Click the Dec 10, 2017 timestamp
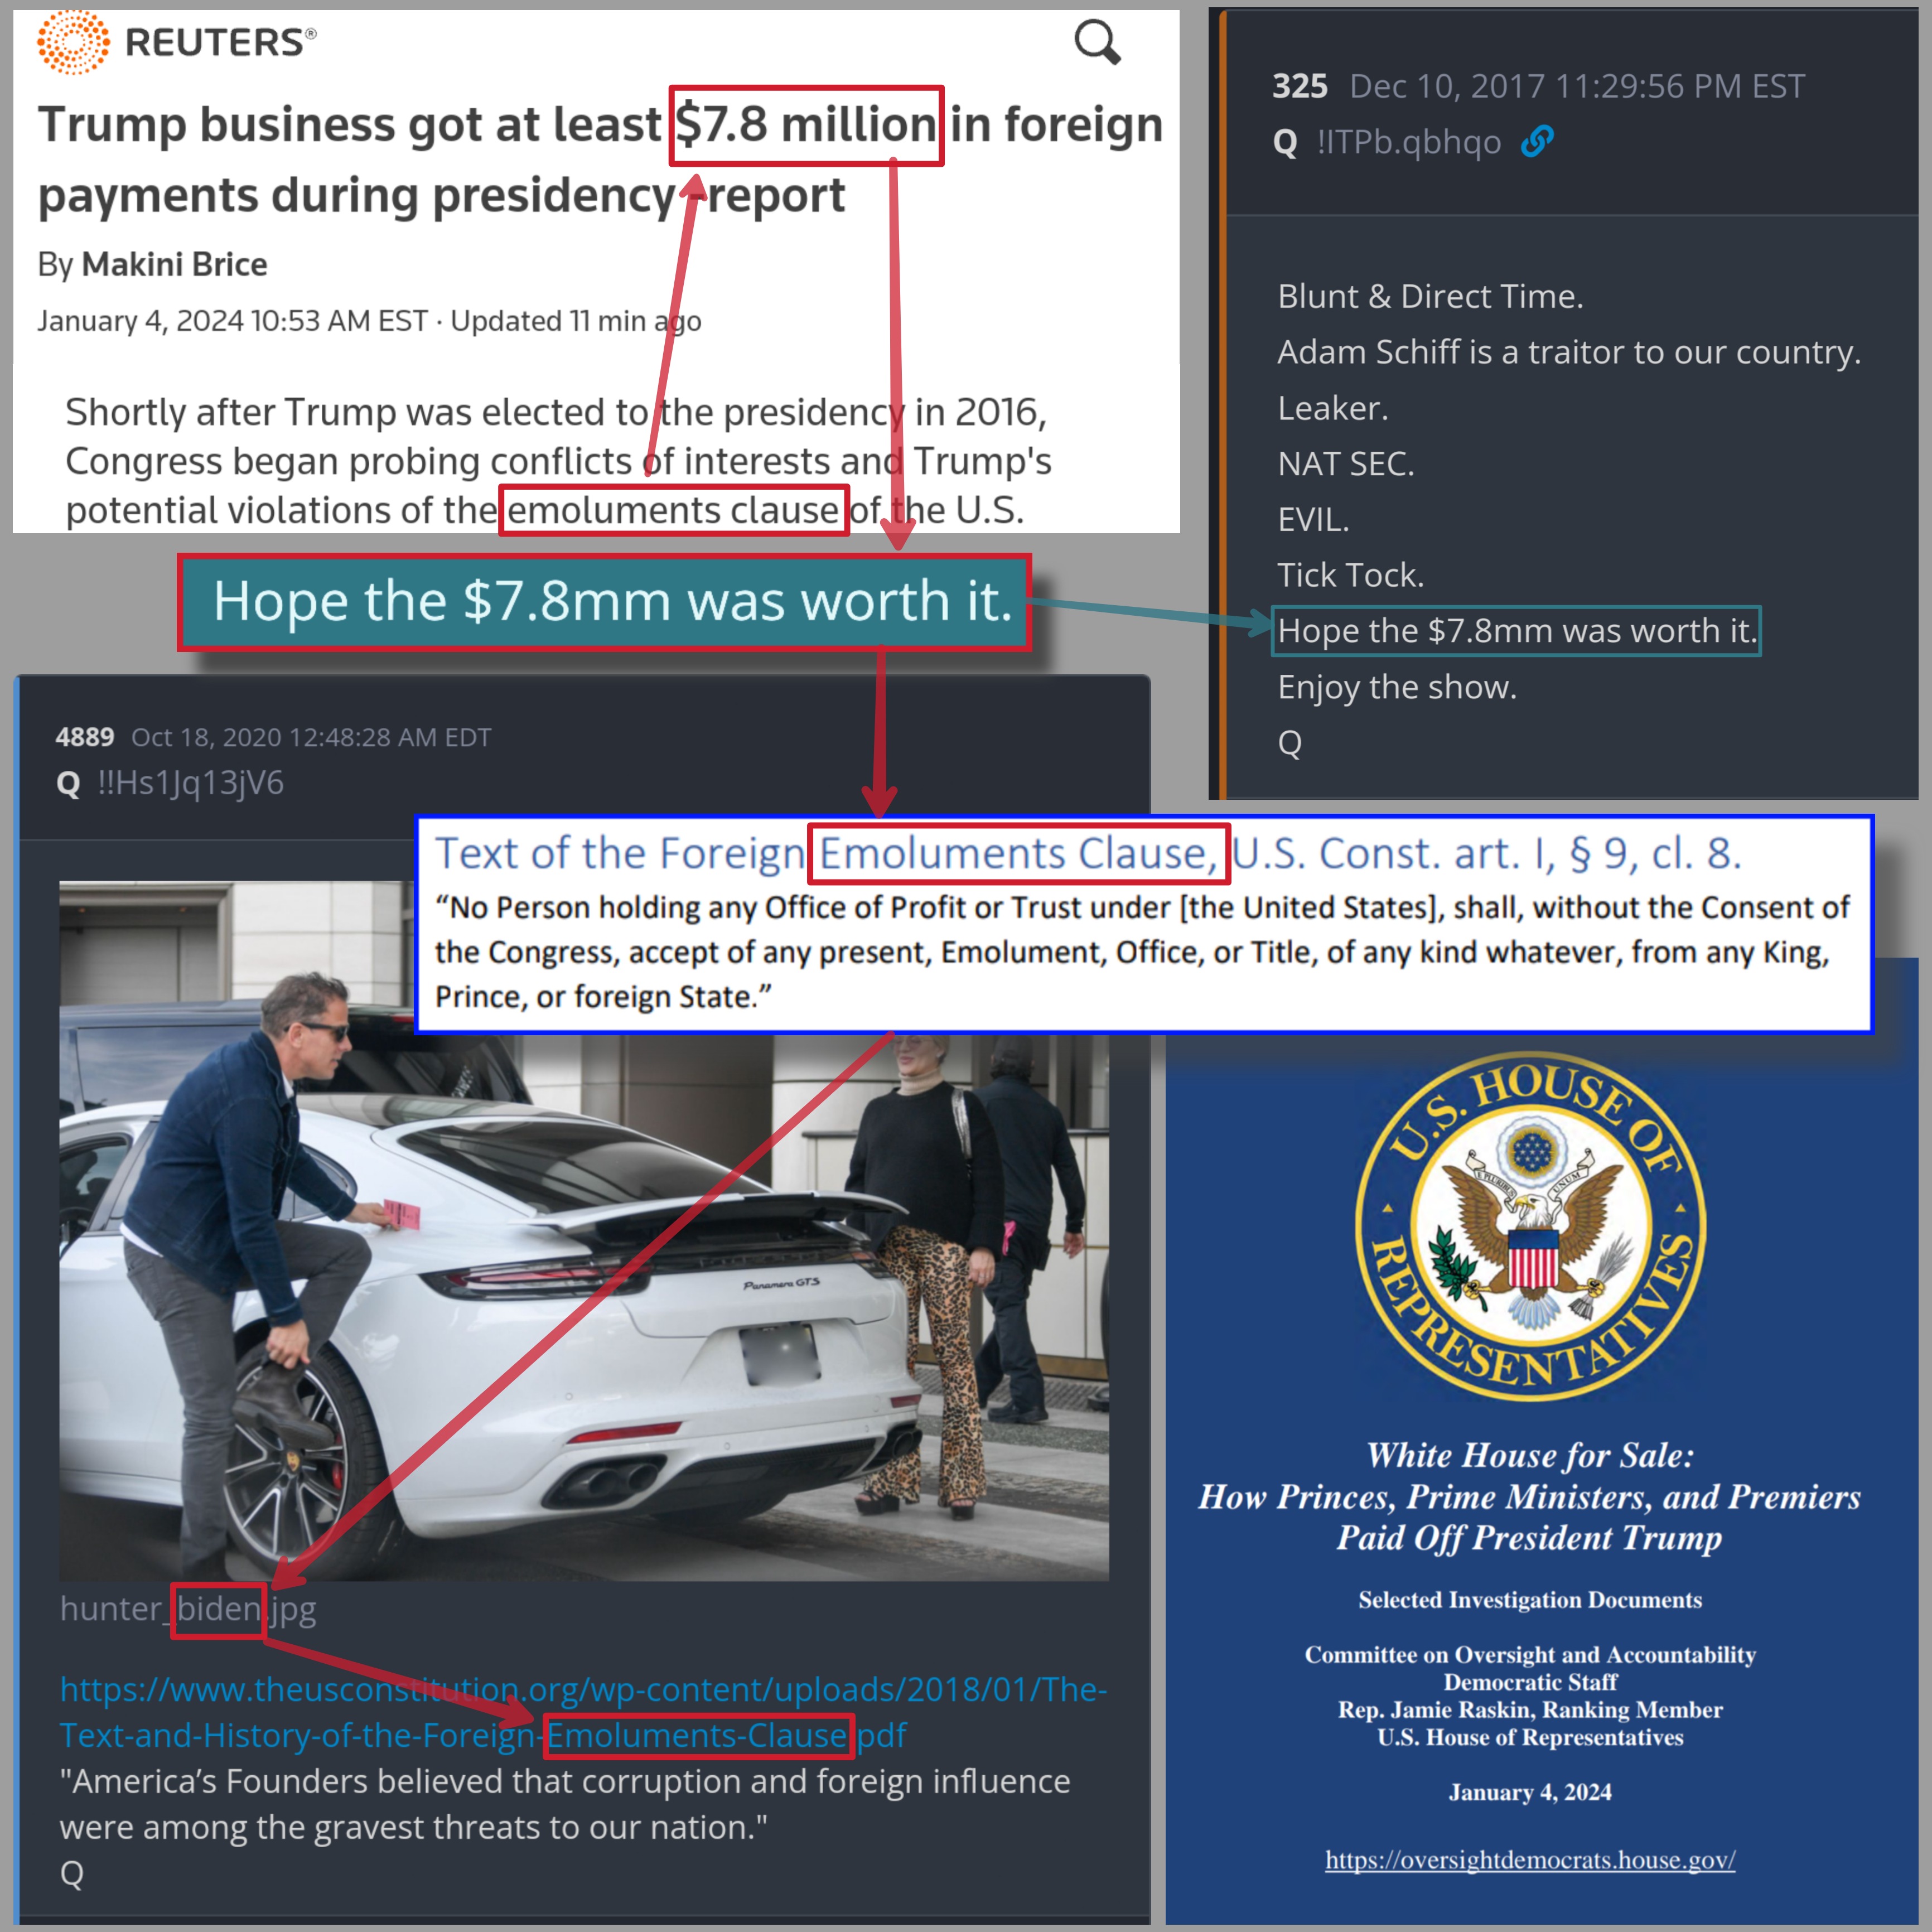The height and width of the screenshot is (1932, 1932). click(x=1577, y=86)
